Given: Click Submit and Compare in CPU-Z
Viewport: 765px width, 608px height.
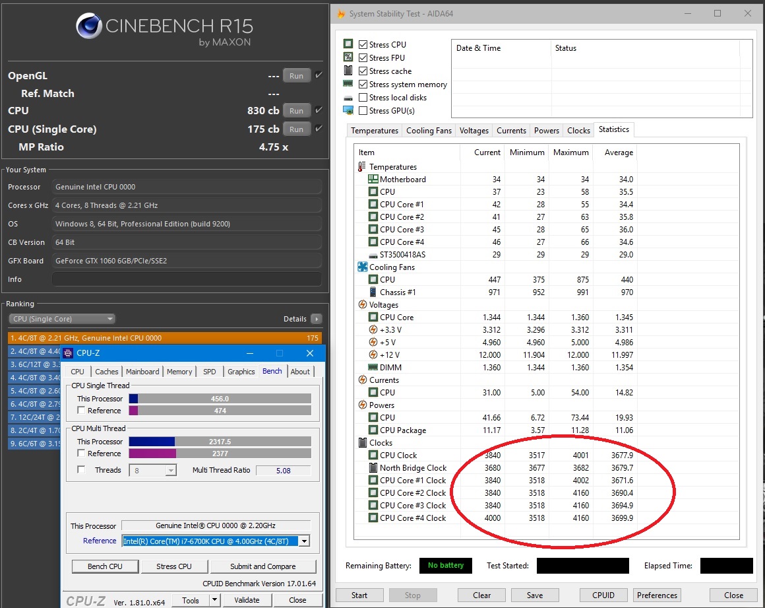Looking at the screenshot, I should [x=262, y=566].
